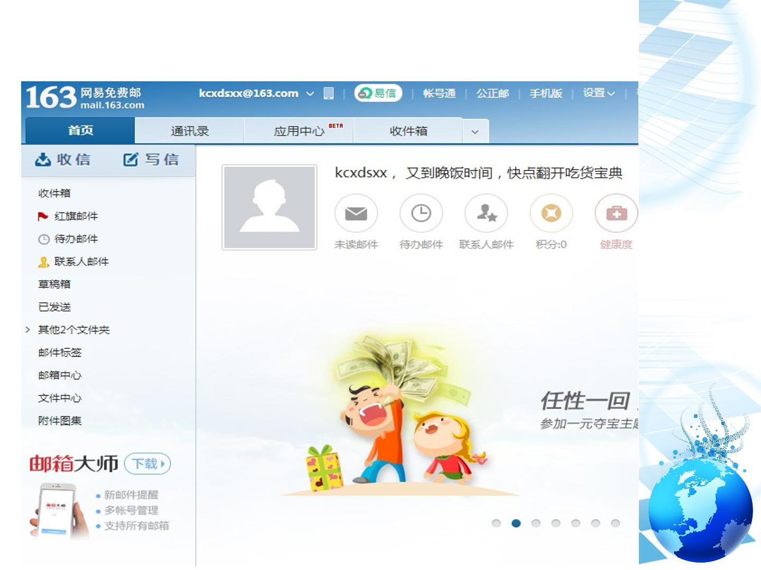Viewport: 761px width, 570px height.
Task: Open the 设置 settings dropdown
Action: coord(599,93)
